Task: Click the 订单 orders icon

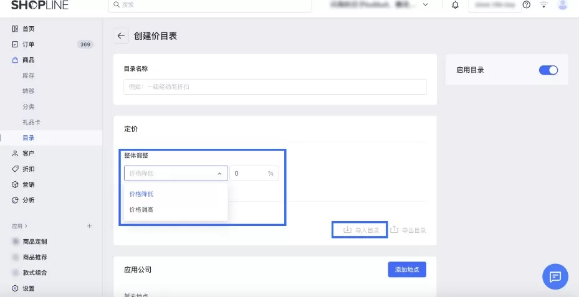Action: (15, 44)
